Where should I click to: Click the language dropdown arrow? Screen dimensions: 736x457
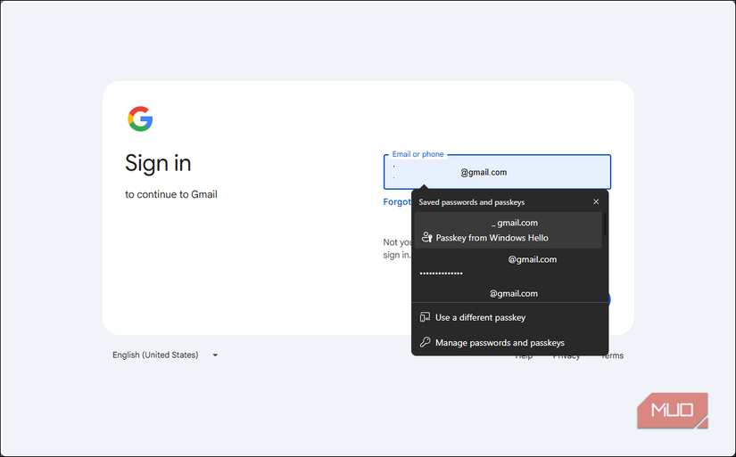tap(215, 355)
